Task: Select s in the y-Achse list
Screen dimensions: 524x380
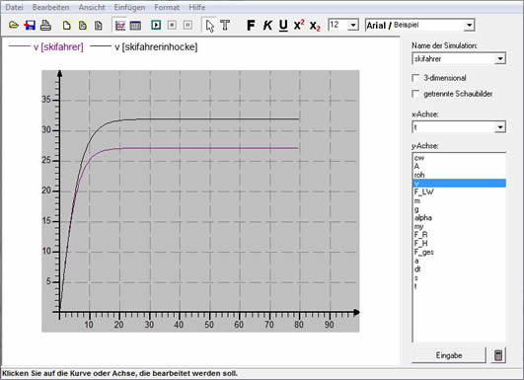Action: pyautogui.click(x=459, y=277)
